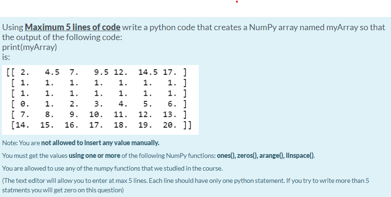
Task: Click the line 'the output of the following code:'
Action: pos(62,37)
